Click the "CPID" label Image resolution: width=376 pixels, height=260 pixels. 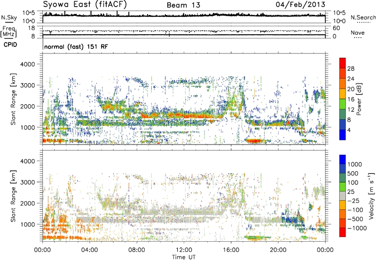pos(10,45)
